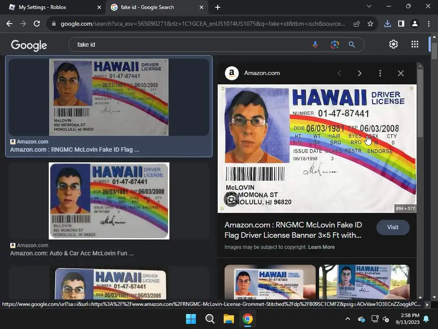The height and width of the screenshot is (329, 438).
Task: Click the magnifier search button in search box
Action: (352, 45)
